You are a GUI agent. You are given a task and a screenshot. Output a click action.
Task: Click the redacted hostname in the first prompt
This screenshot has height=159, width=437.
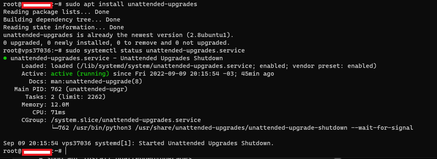click(x=37, y=5)
